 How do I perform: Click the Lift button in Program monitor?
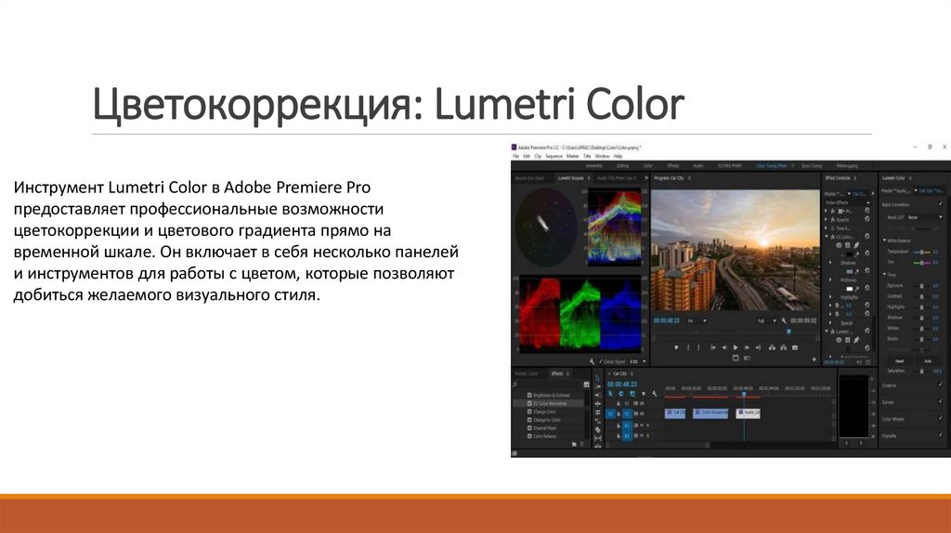coord(772,347)
